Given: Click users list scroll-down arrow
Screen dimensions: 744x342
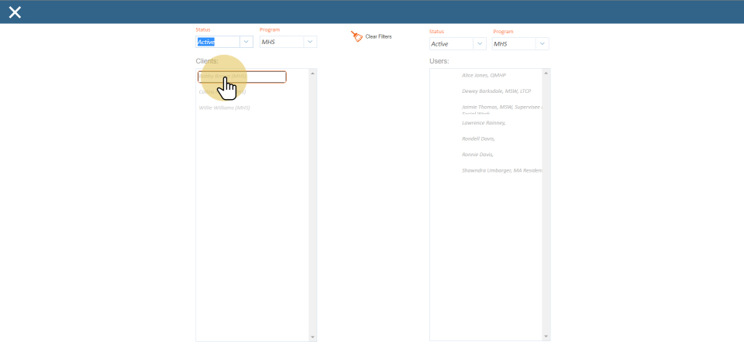Looking at the screenshot, I should [546, 337].
